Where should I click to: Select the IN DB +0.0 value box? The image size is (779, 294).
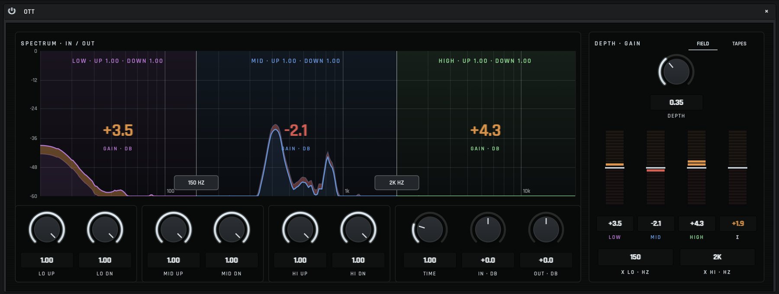[x=488, y=260]
